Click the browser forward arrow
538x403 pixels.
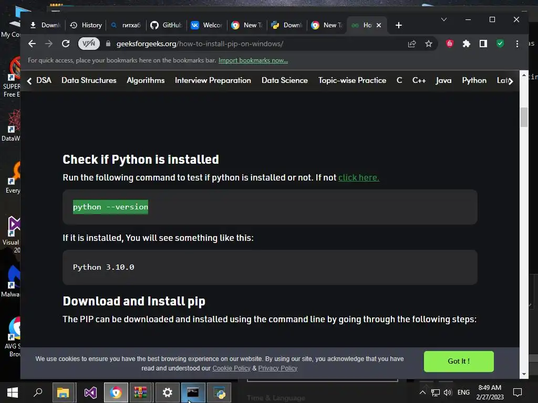click(x=49, y=44)
